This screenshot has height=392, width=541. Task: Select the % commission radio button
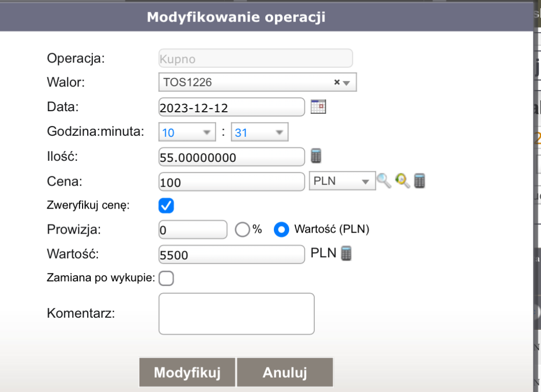242,230
